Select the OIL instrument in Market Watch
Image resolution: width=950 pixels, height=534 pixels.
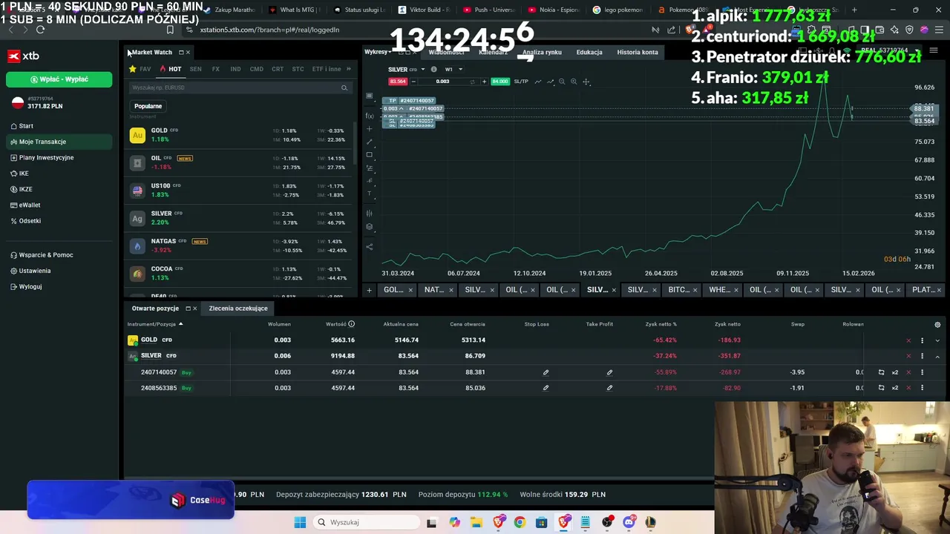pyautogui.click(x=239, y=162)
